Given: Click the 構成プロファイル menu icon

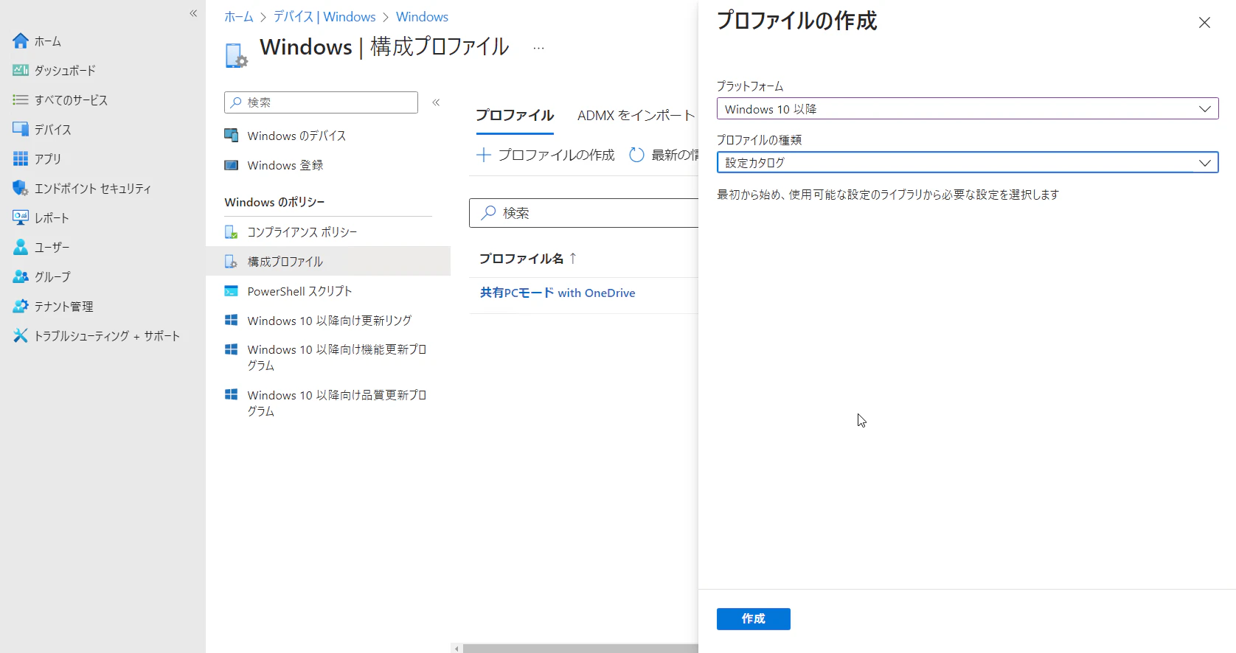Looking at the screenshot, I should 232,262.
